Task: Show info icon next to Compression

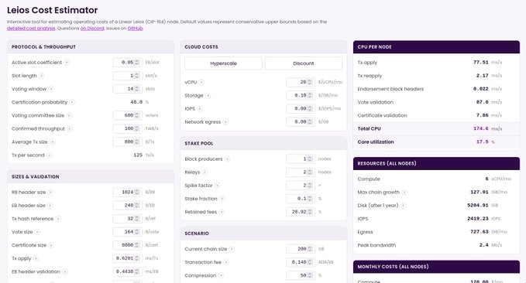Action: click(221, 275)
